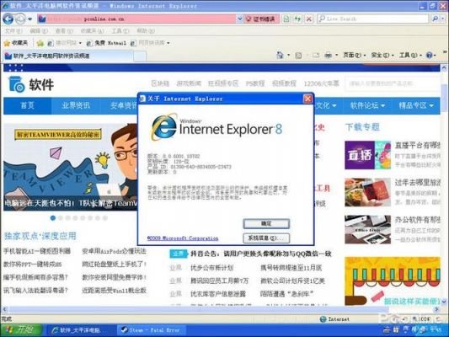
Task: Open the 安全 (Safety) command bar dropdown
Action: 382,55
